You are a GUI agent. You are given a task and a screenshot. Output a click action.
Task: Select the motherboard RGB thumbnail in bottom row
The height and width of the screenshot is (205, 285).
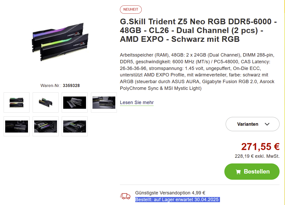46,127
